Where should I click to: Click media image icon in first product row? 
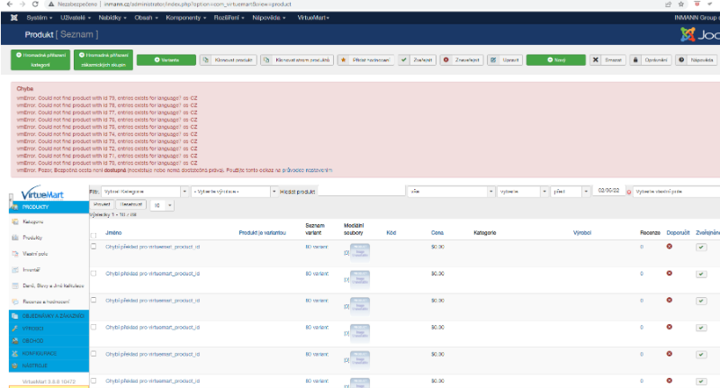pos(358,252)
